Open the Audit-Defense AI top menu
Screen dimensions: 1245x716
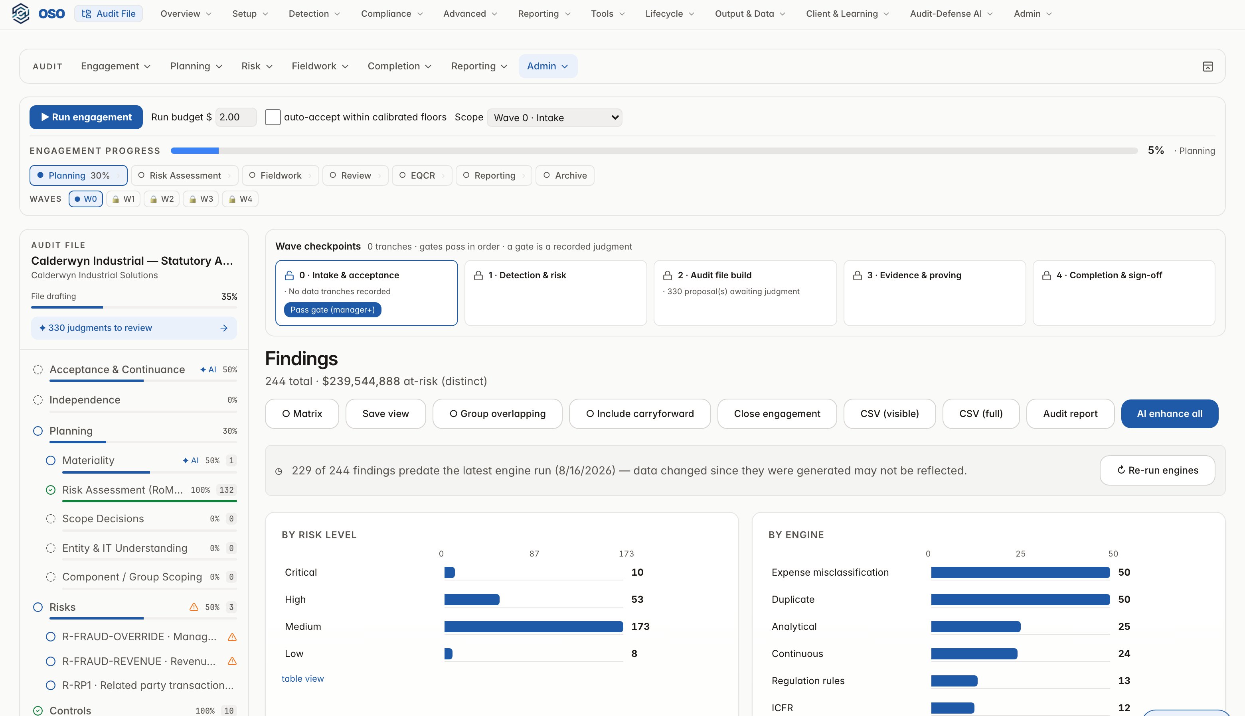(951, 14)
